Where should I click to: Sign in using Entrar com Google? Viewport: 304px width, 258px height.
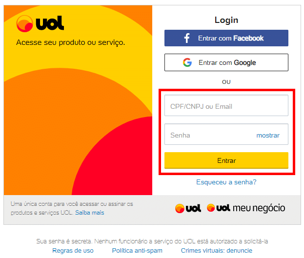226,62
